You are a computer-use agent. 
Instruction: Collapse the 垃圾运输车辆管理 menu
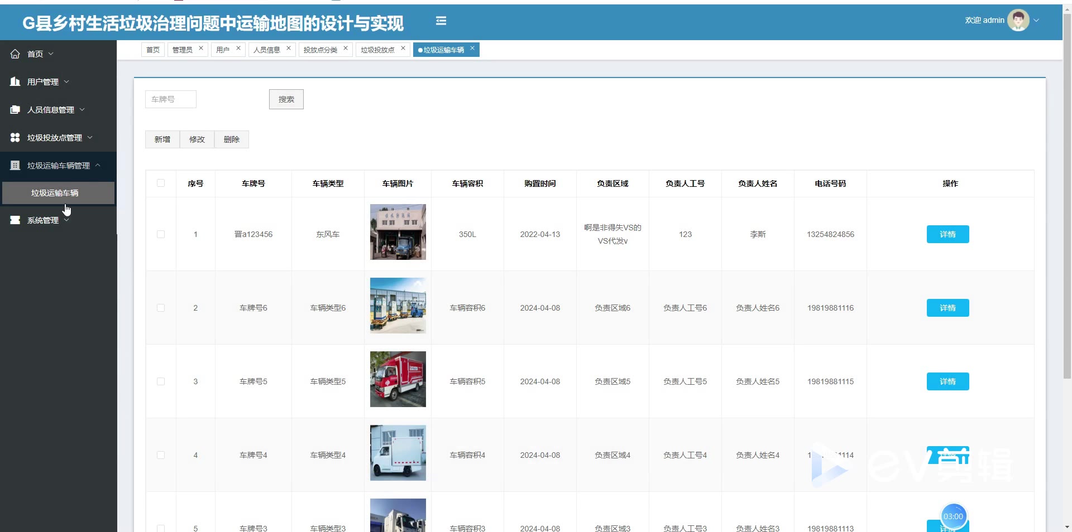(x=98, y=166)
